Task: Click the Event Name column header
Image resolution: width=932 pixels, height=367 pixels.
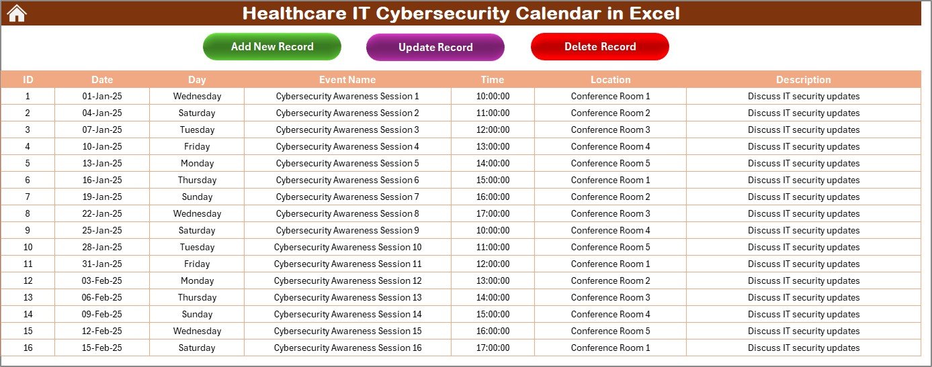Action: click(347, 80)
